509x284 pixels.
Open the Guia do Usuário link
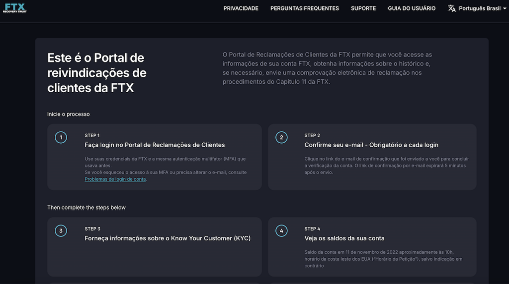point(412,8)
